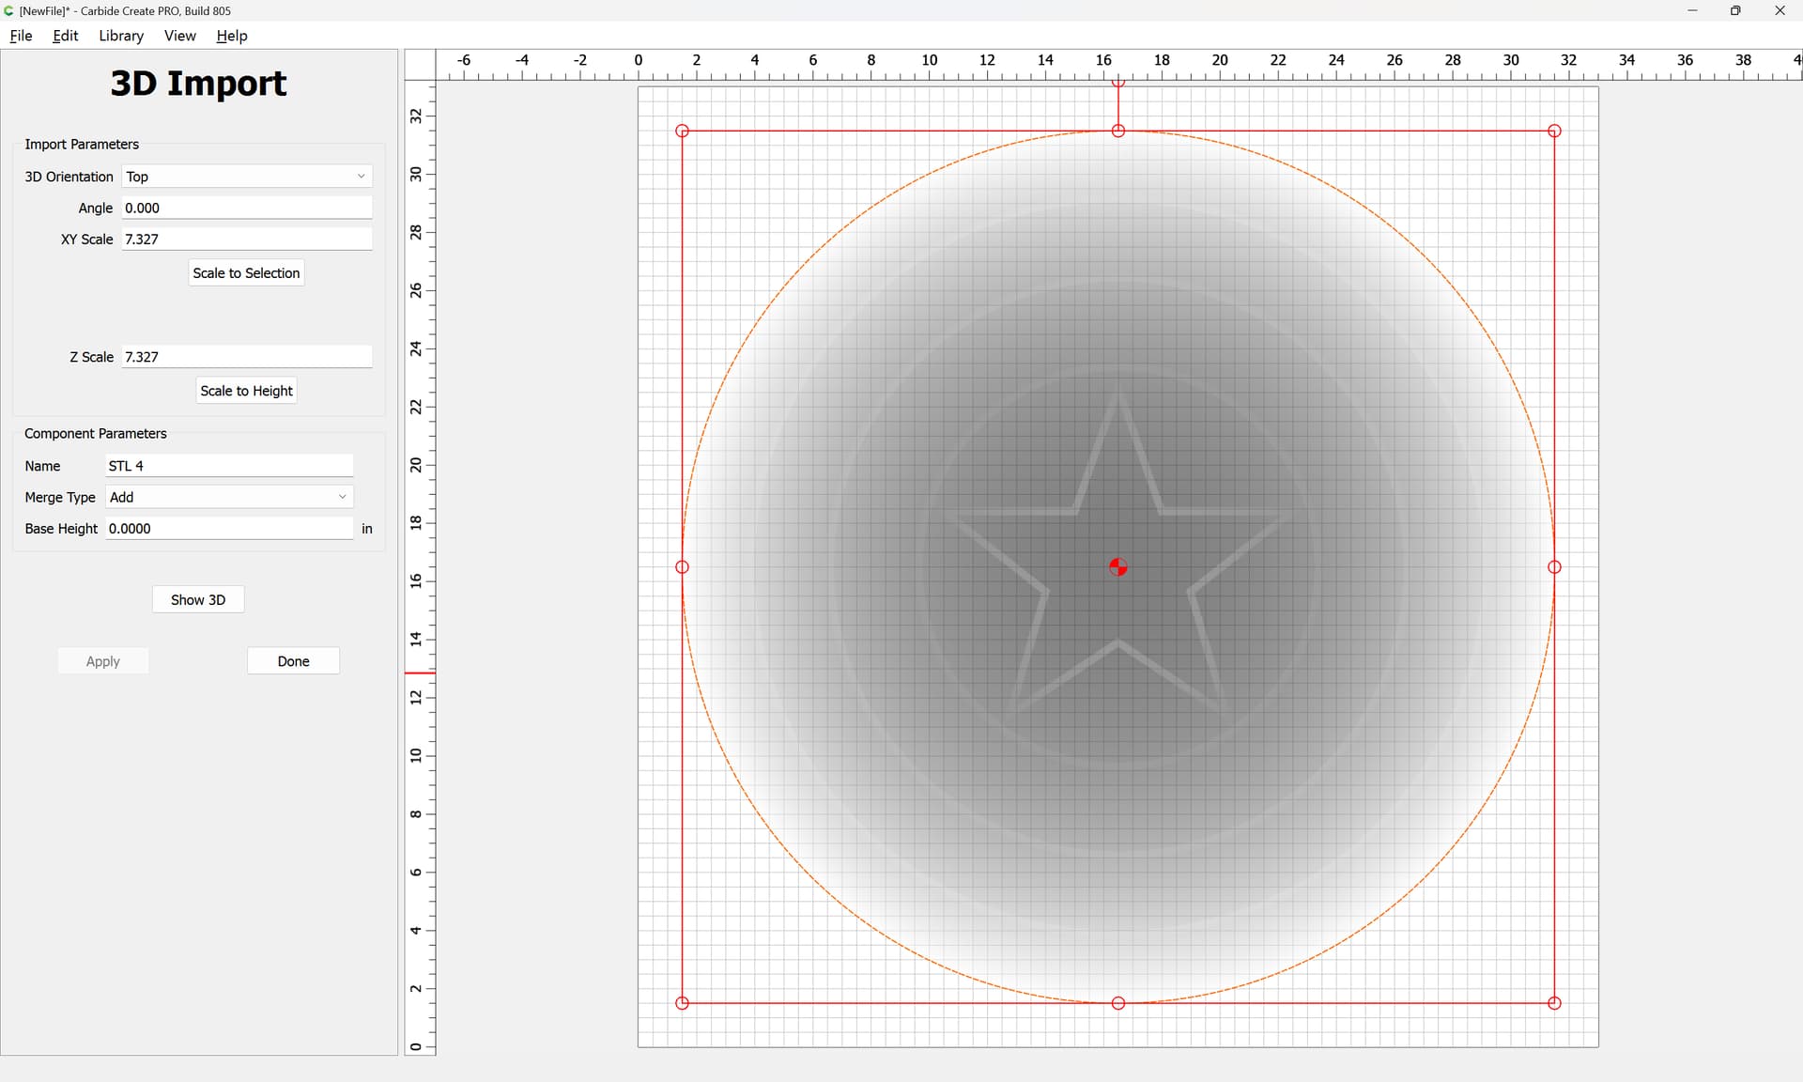Image resolution: width=1803 pixels, height=1082 pixels.
Task: Restore down the Carbide Create window
Action: [1735, 10]
